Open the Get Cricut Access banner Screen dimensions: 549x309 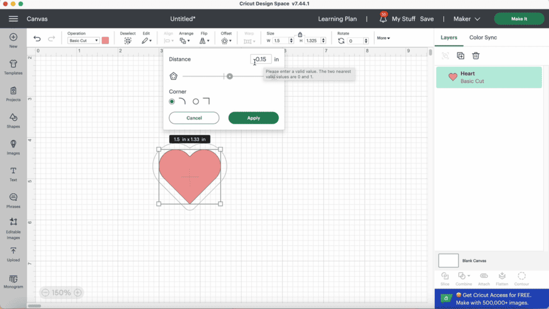(492, 299)
